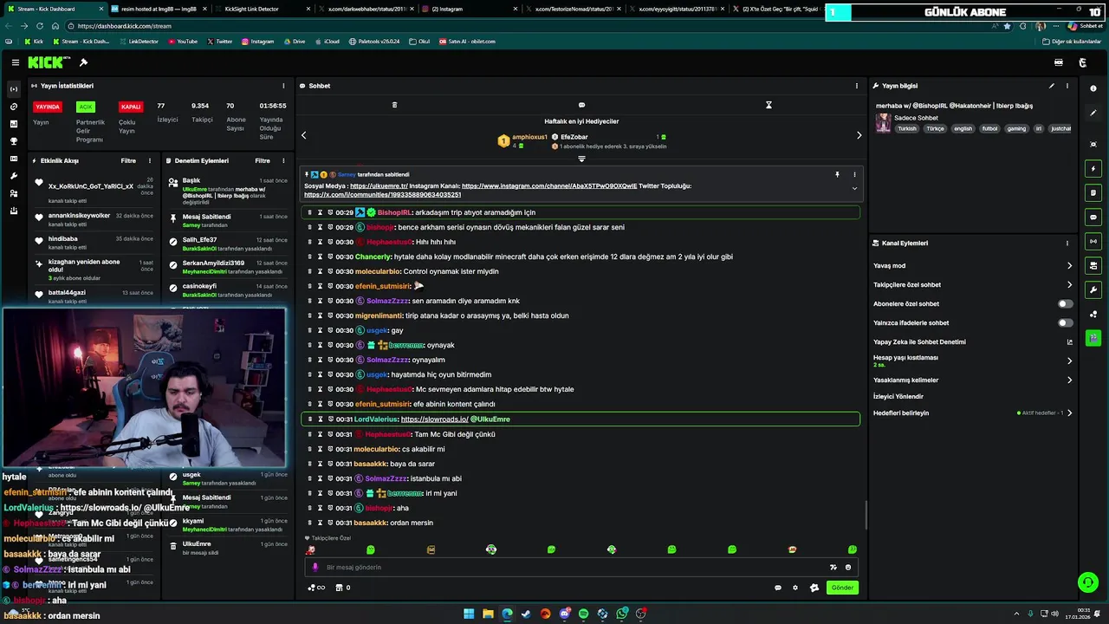Open the Kick hamburger menu
1109x624 pixels.
click(x=15, y=62)
